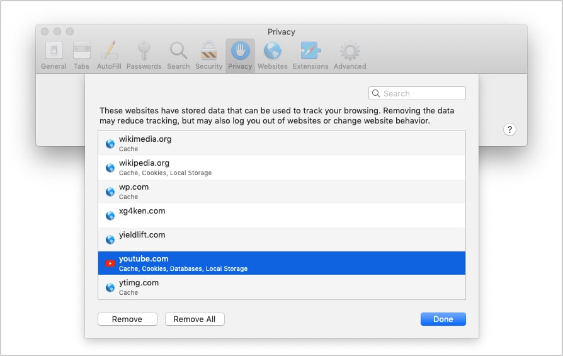Close the Privacy preferences window
Viewport: 563px width, 356px height.
tap(45, 32)
